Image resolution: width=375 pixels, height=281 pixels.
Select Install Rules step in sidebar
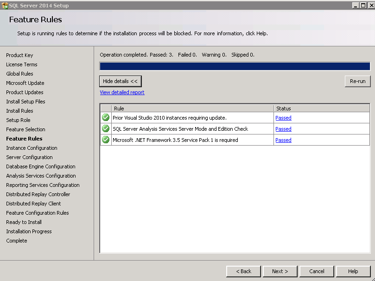(x=19, y=111)
